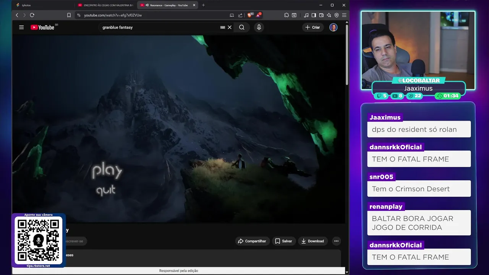The width and height of the screenshot is (489, 275).
Task: Click the cast/install icon in address bar
Action: (x=232, y=15)
